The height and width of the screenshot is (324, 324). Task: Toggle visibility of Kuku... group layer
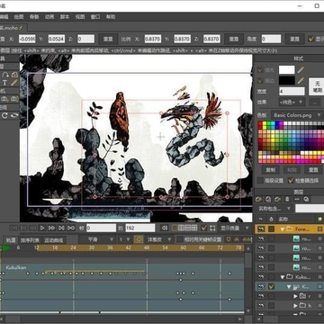coord(261,276)
